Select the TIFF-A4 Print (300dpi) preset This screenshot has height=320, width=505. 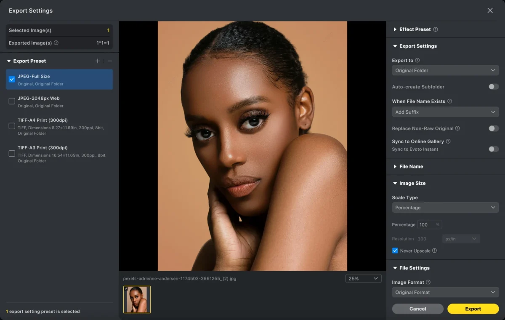pos(12,126)
